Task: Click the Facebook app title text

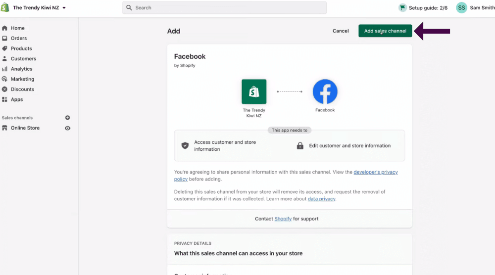Action: click(x=190, y=56)
